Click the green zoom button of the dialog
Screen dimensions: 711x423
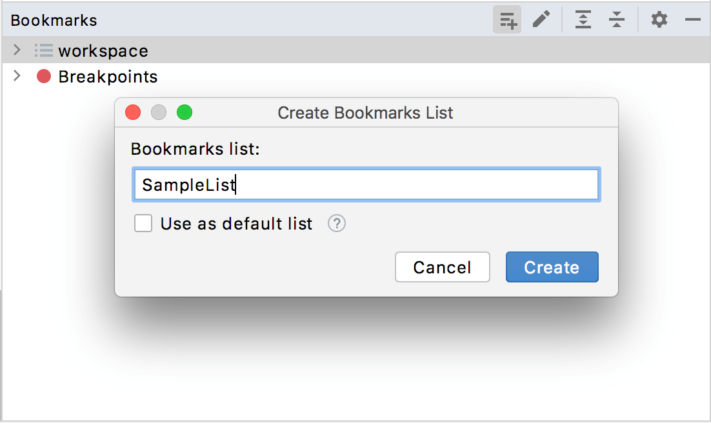pos(185,112)
